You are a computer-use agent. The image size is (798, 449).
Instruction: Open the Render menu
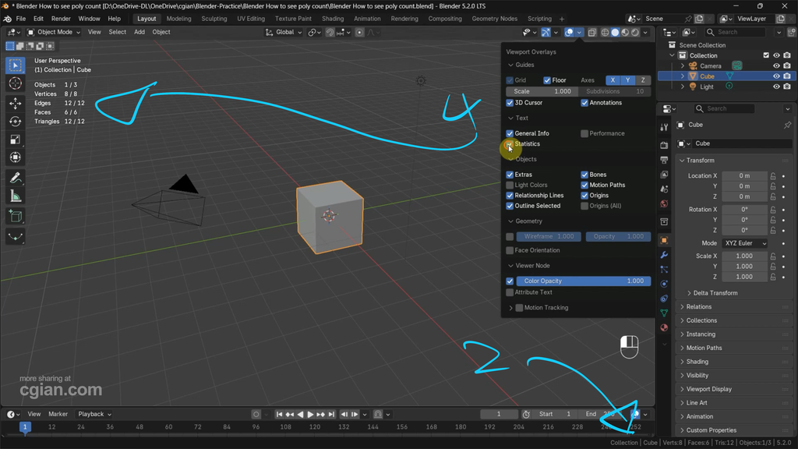61,19
